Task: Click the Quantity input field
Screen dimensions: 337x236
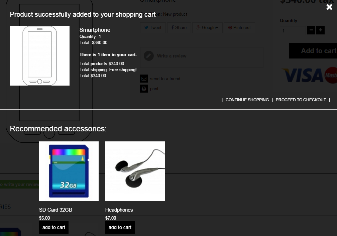Action: [x=293, y=31]
